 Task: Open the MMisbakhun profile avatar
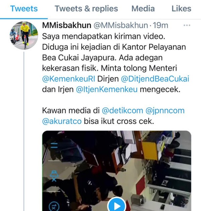[x=24, y=36]
